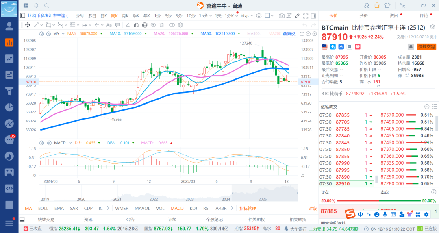Expand chart to fullscreen
The height and width of the screenshot is (233, 439).
[306, 16]
